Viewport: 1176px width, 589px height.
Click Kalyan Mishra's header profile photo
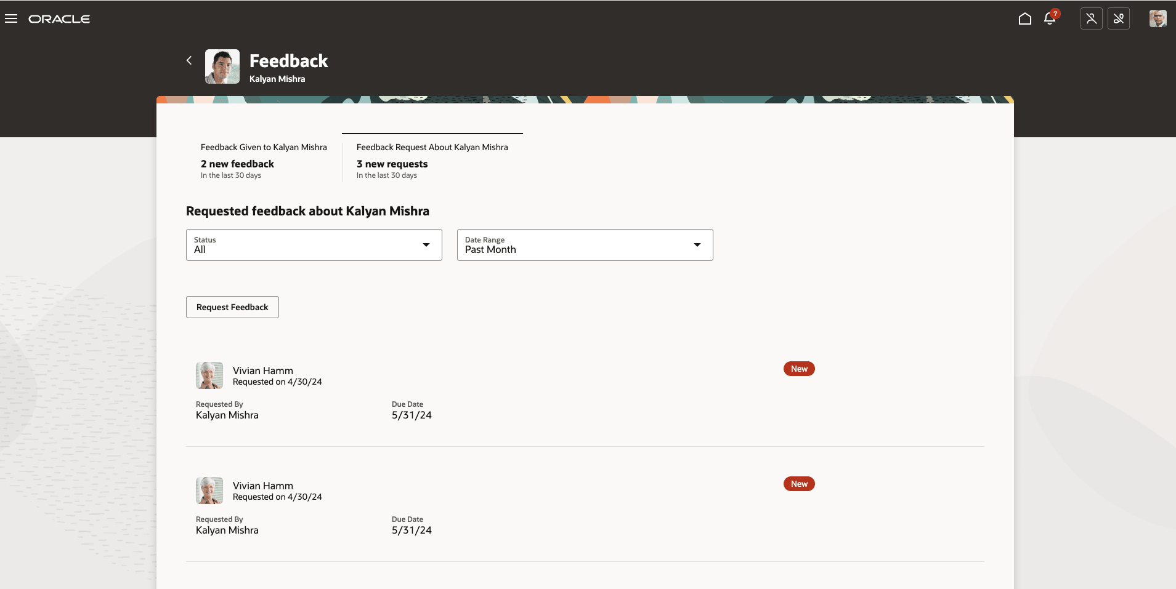point(222,66)
